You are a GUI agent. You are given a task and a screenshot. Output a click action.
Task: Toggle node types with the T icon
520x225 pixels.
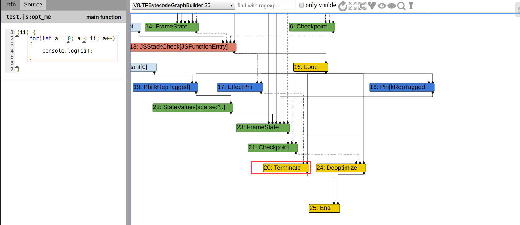[411, 6]
